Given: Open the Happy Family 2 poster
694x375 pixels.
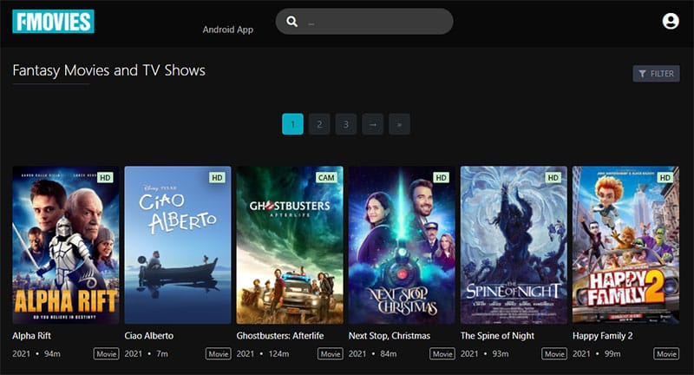Looking at the screenshot, I should (x=625, y=245).
